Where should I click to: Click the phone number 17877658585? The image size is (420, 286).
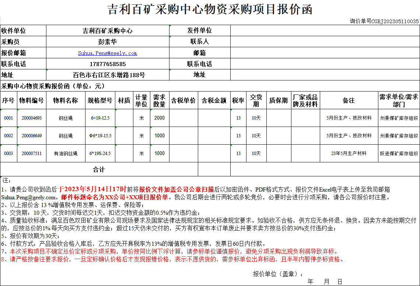click(x=108, y=64)
